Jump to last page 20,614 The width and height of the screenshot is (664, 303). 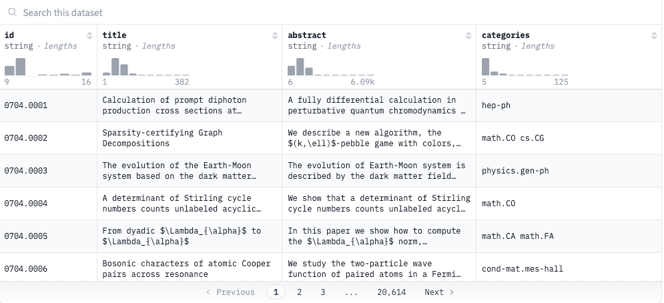pos(391,292)
